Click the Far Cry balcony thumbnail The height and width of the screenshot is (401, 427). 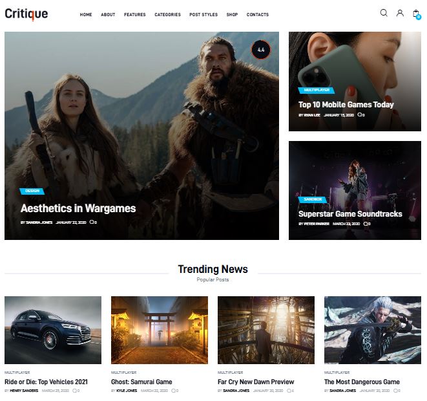click(266, 330)
